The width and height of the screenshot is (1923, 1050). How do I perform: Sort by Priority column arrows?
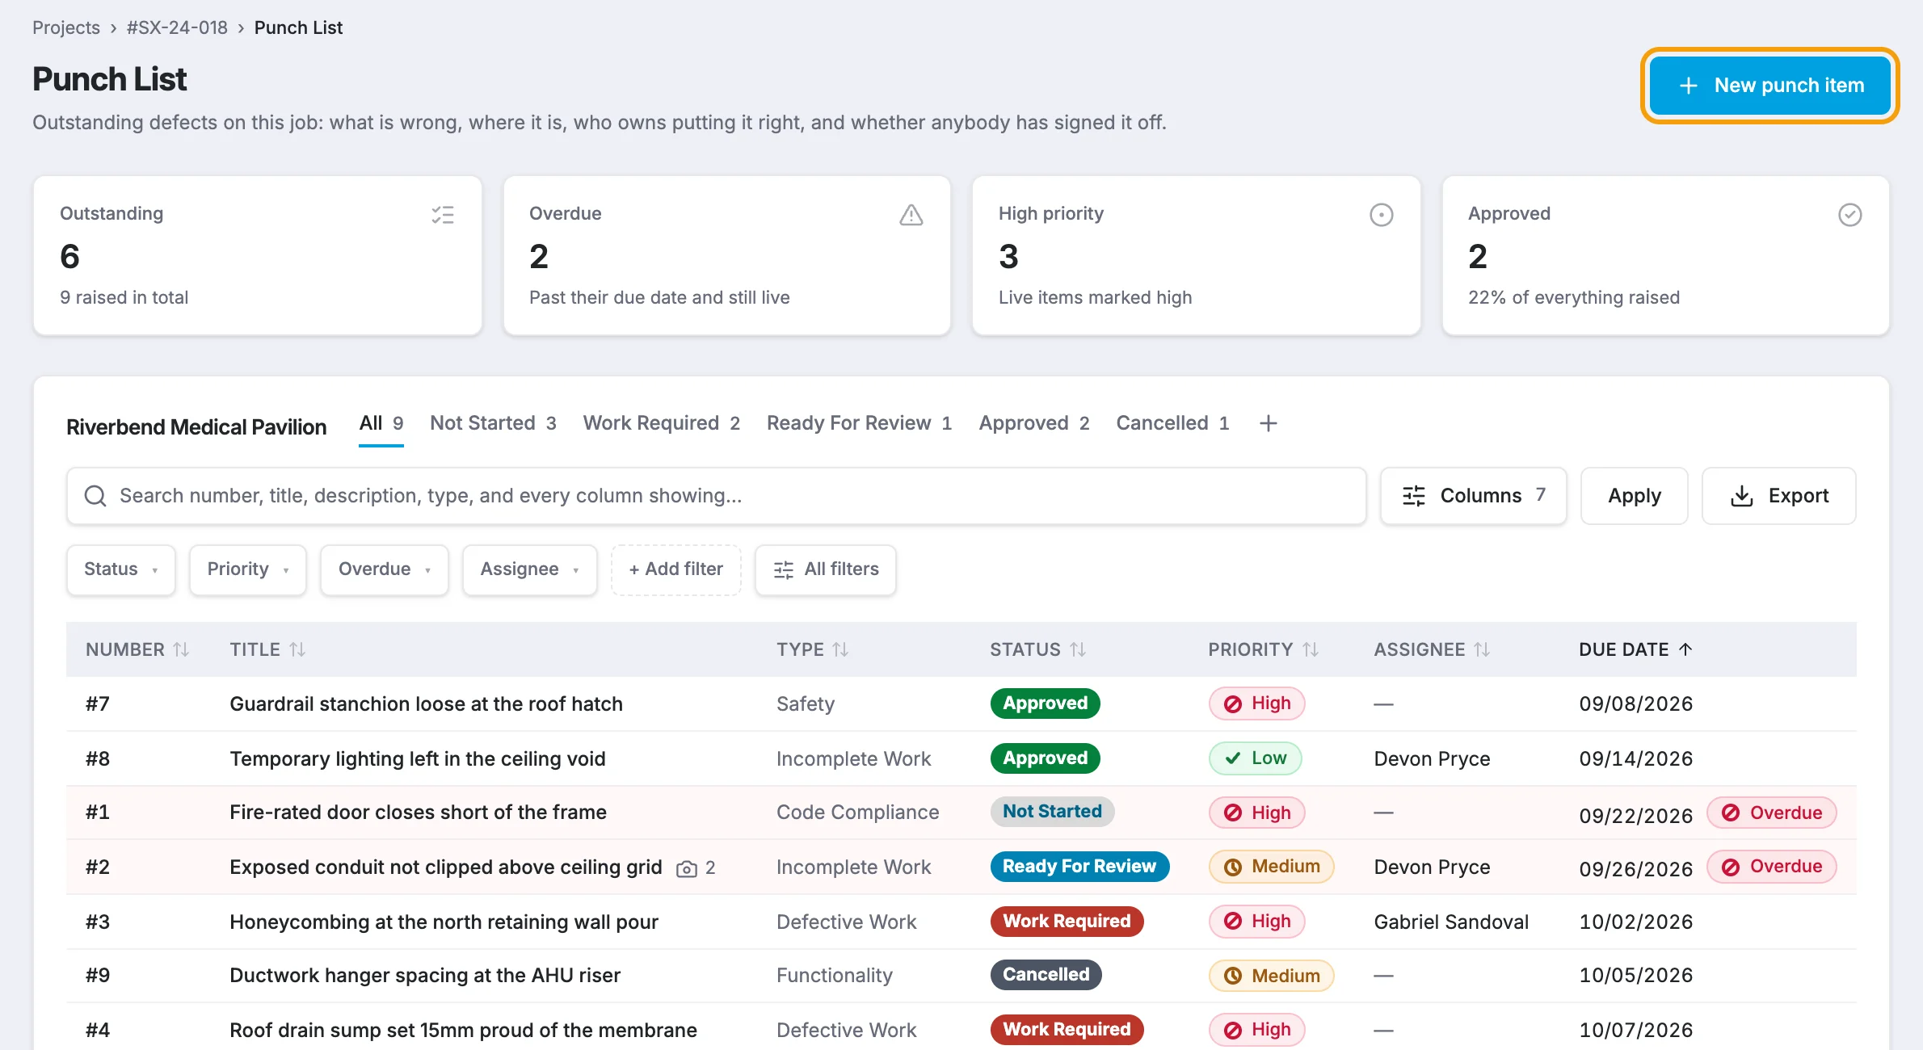point(1311,649)
